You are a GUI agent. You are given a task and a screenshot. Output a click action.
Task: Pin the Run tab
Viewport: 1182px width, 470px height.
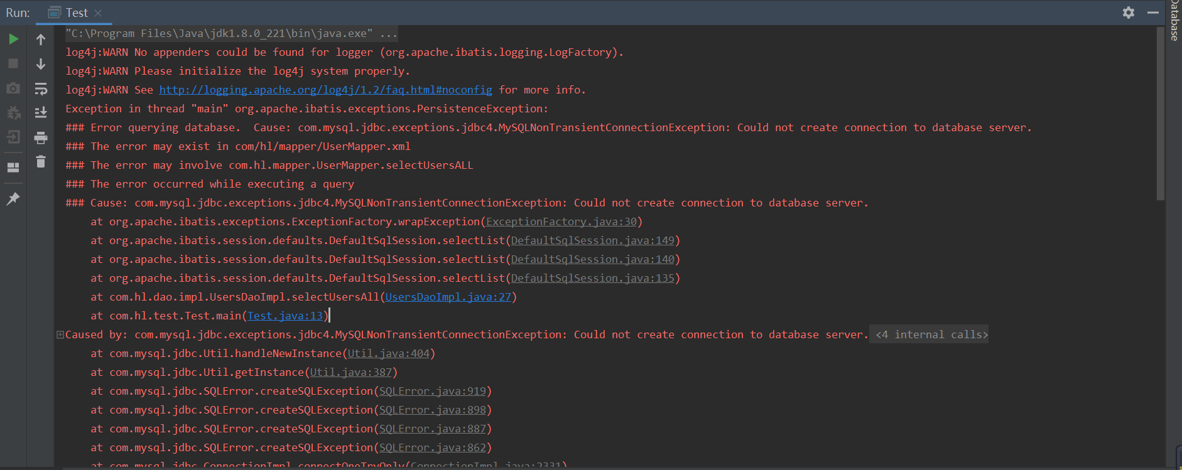(13, 199)
